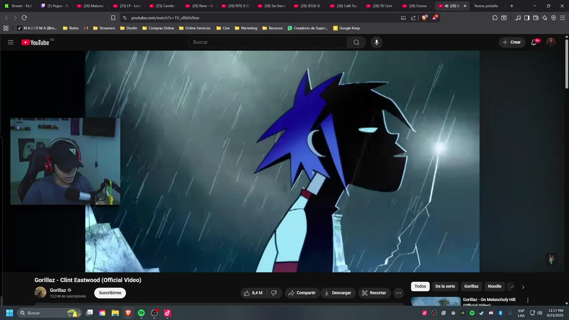Open the Streamers bookmark folder
Screen dimensions: 569x320
pos(104,28)
